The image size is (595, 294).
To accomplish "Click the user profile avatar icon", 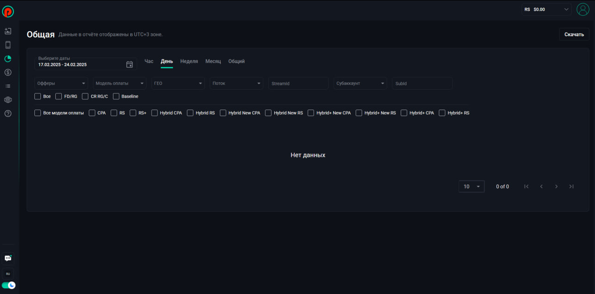I will coord(582,9).
